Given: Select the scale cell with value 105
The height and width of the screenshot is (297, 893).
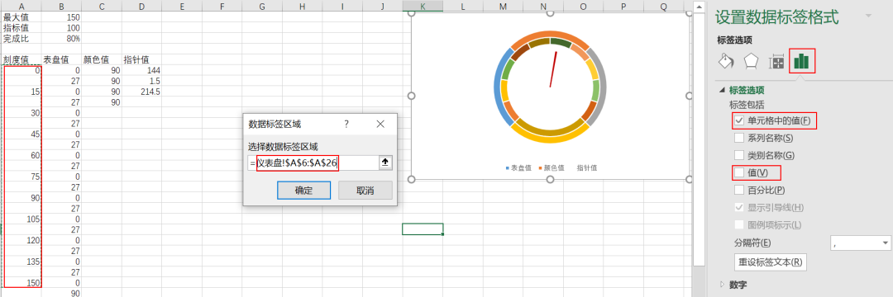Looking at the screenshot, I should click(21, 219).
